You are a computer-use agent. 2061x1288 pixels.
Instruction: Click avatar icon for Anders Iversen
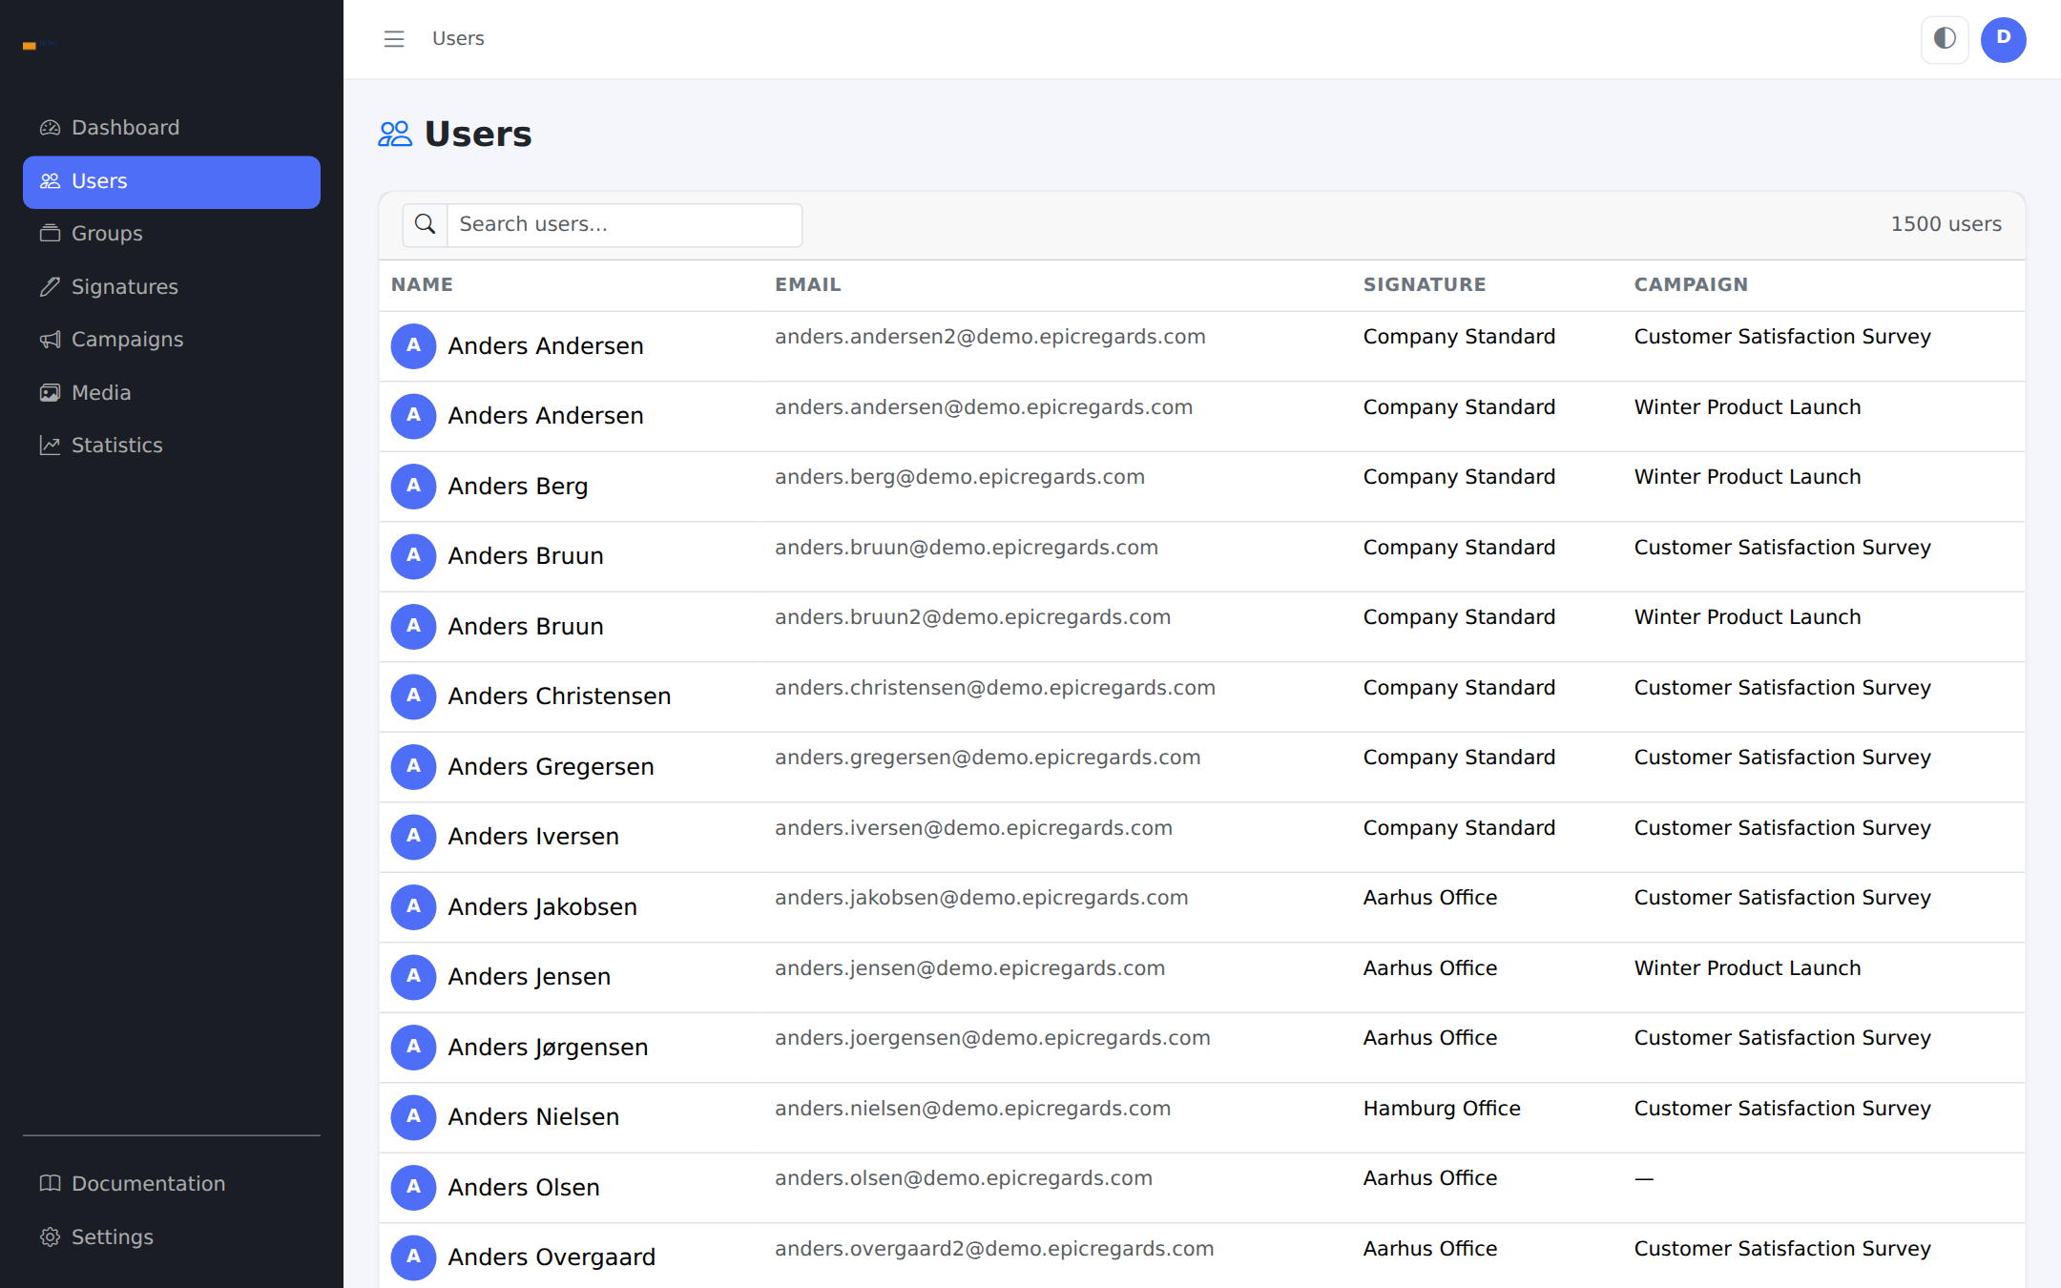414,837
